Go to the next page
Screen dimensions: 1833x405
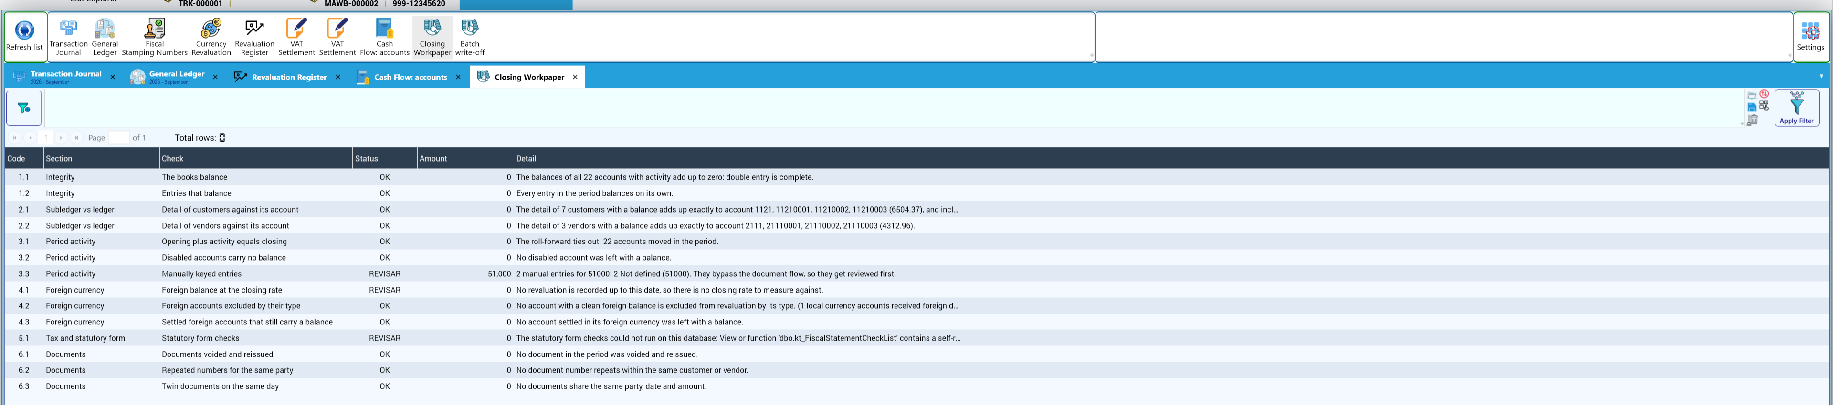coord(61,138)
